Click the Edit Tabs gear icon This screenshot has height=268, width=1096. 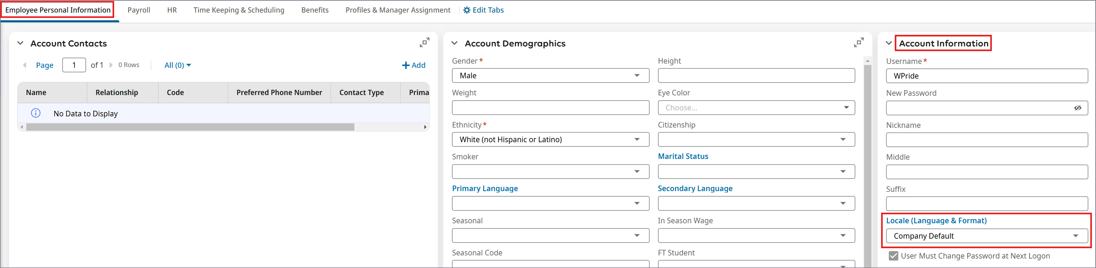tap(467, 10)
